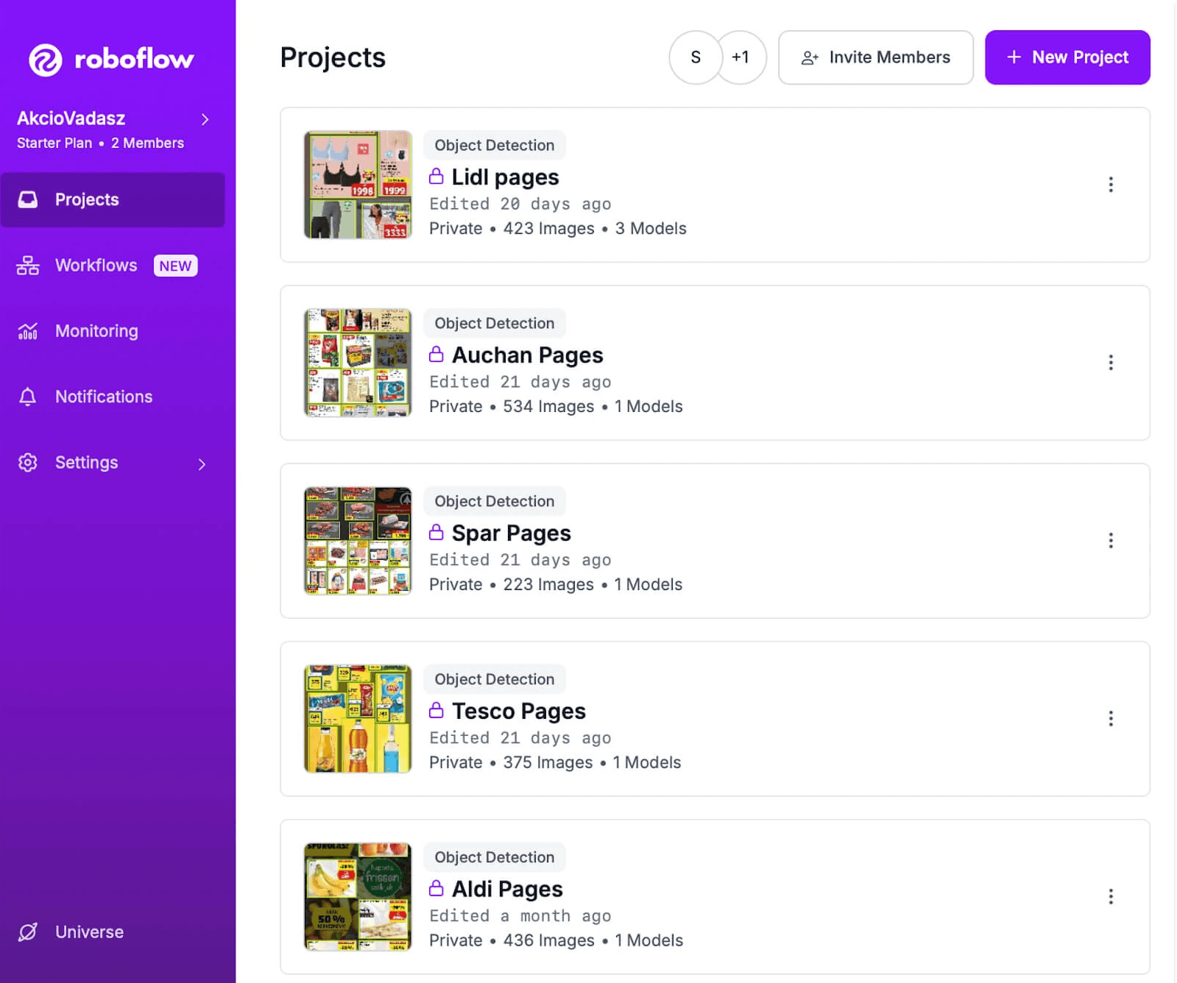
Task: Open the Aldi Pages project title
Action: pos(507,890)
